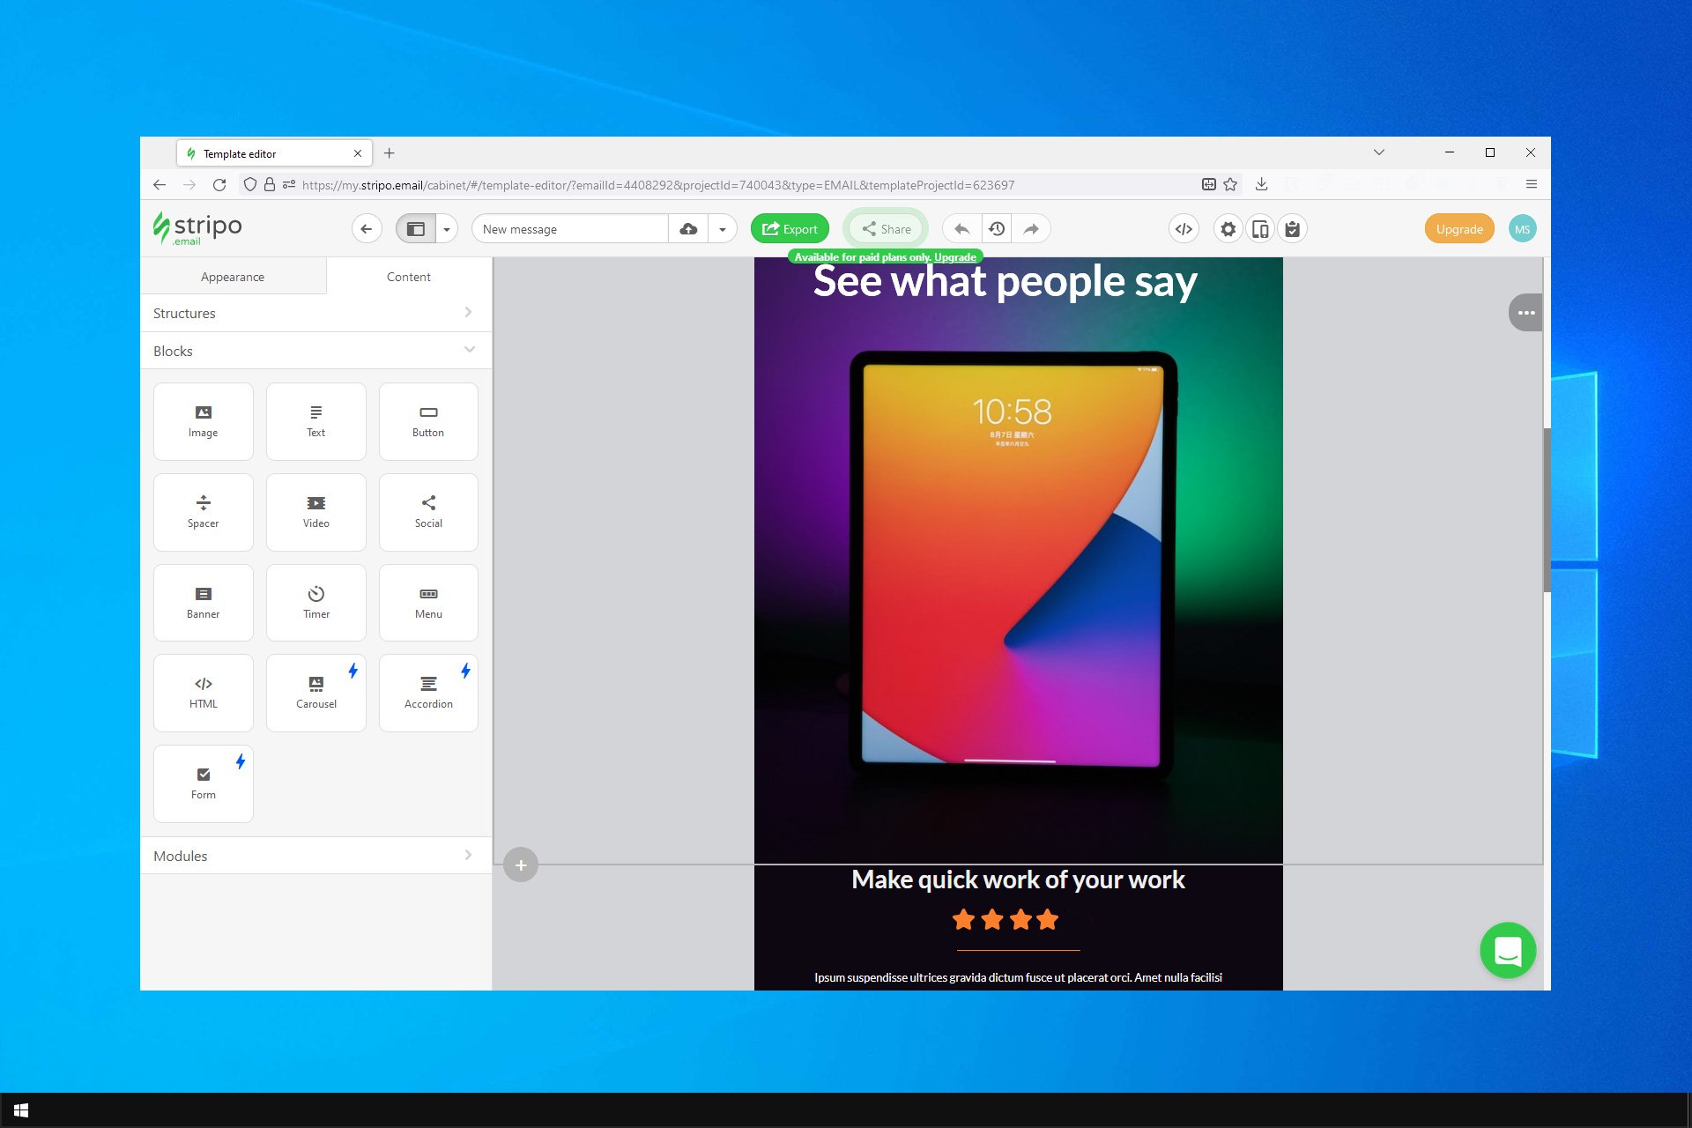
Task: Pick the Button block
Action: click(x=428, y=421)
